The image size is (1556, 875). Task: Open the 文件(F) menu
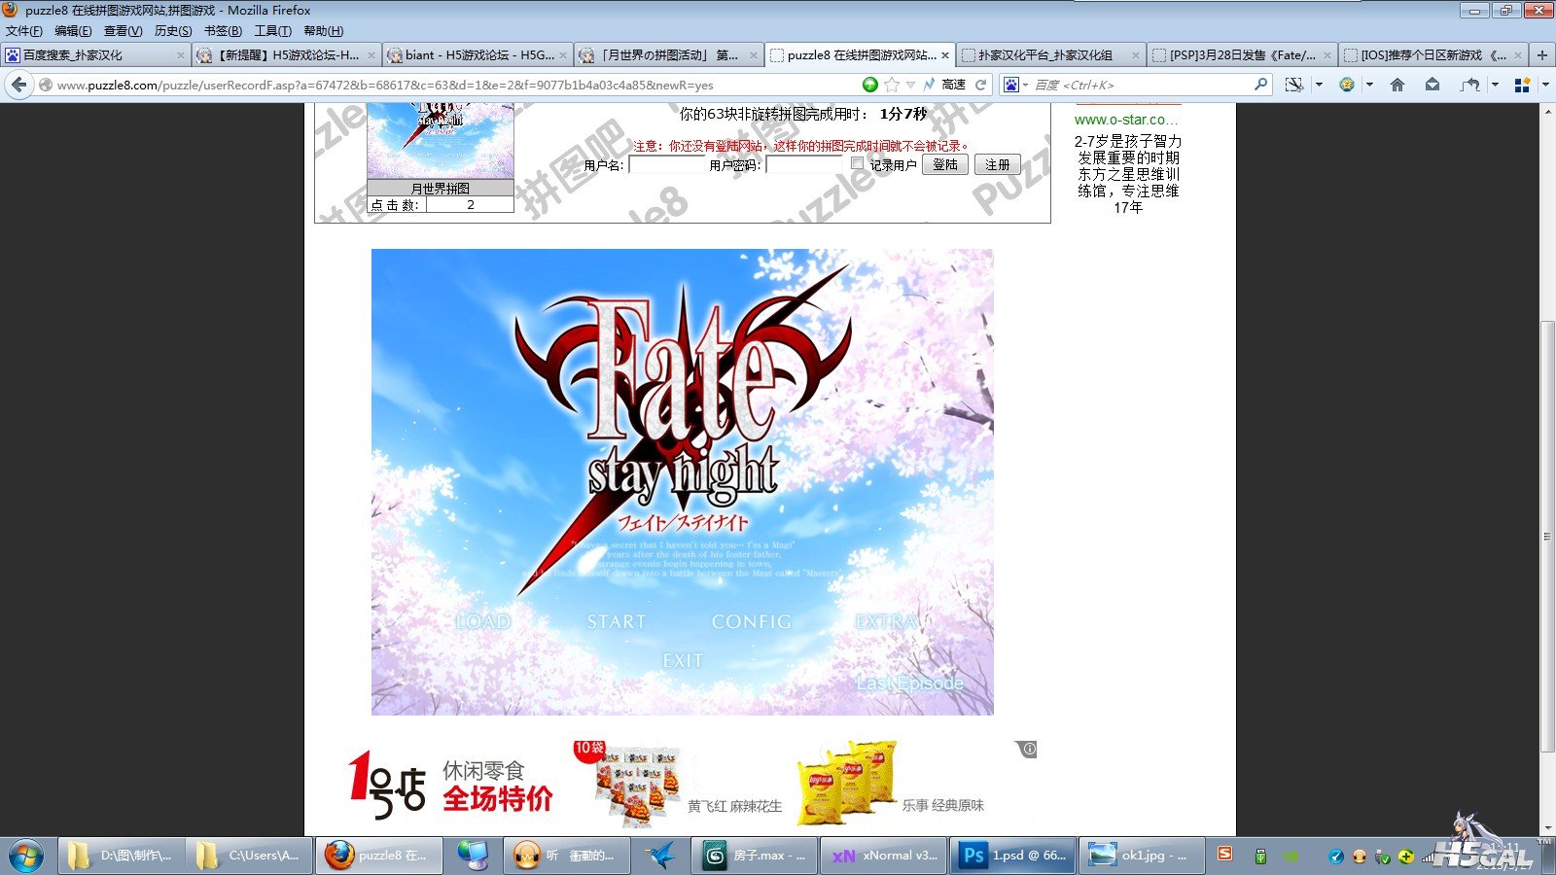point(24,31)
